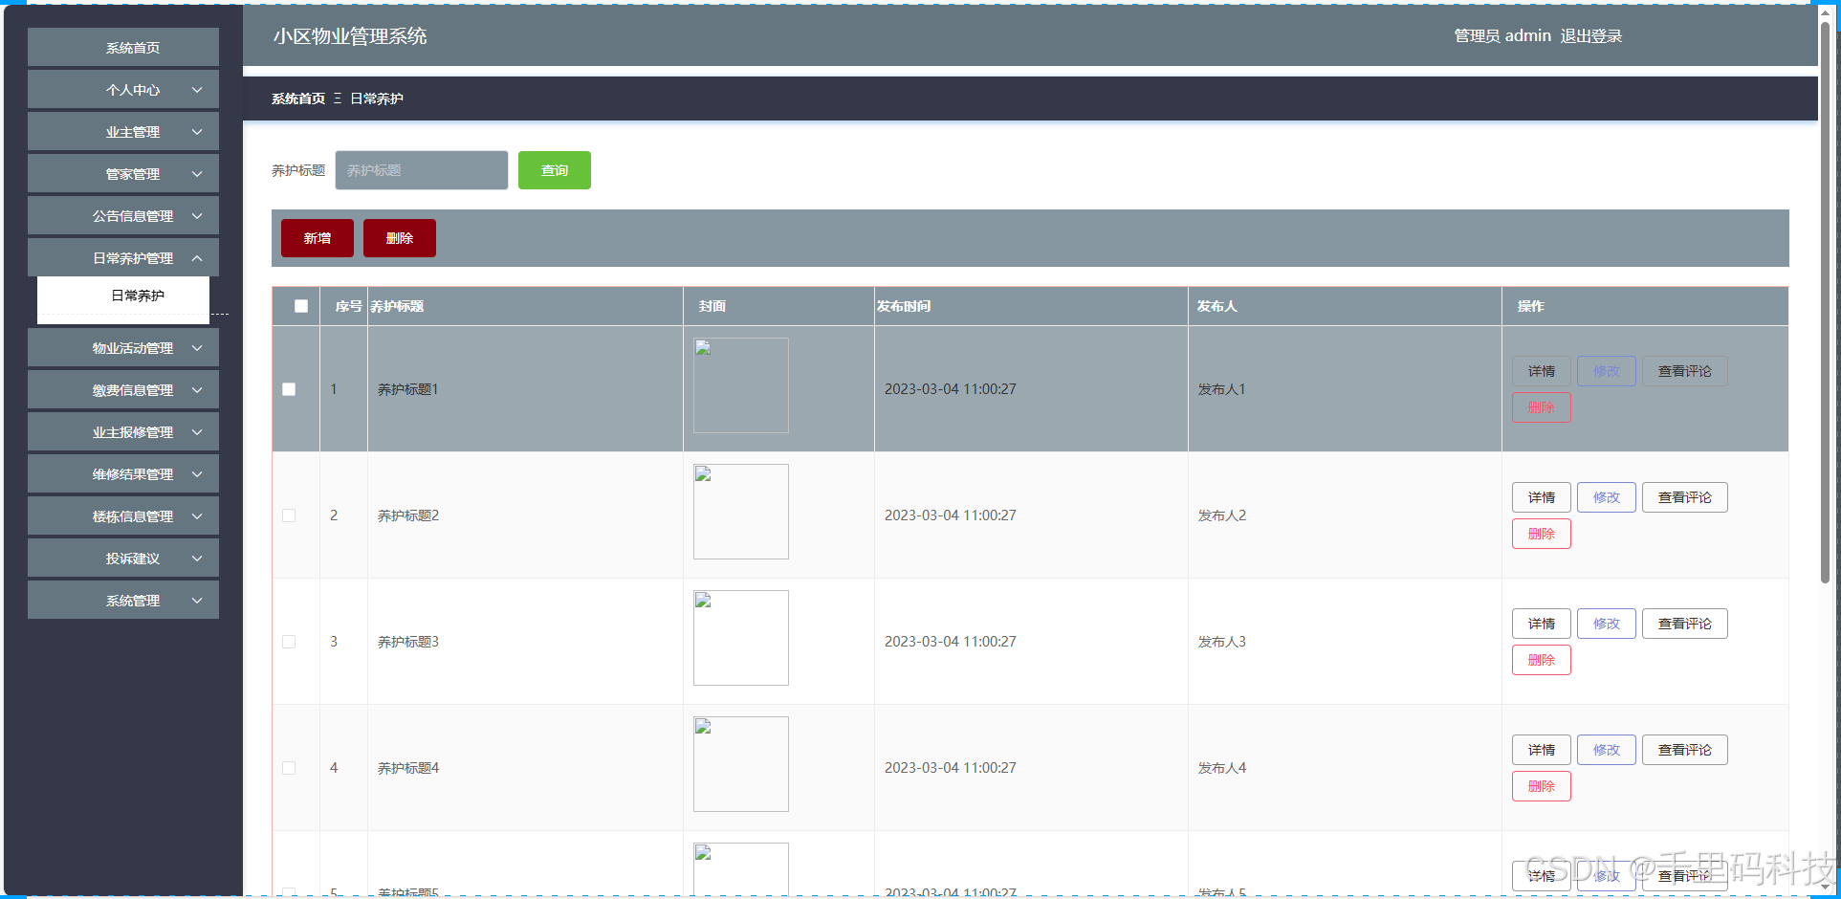Expand the 业主管理 chevron
The width and height of the screenshot is (1841, 899).
click(197, 132)
